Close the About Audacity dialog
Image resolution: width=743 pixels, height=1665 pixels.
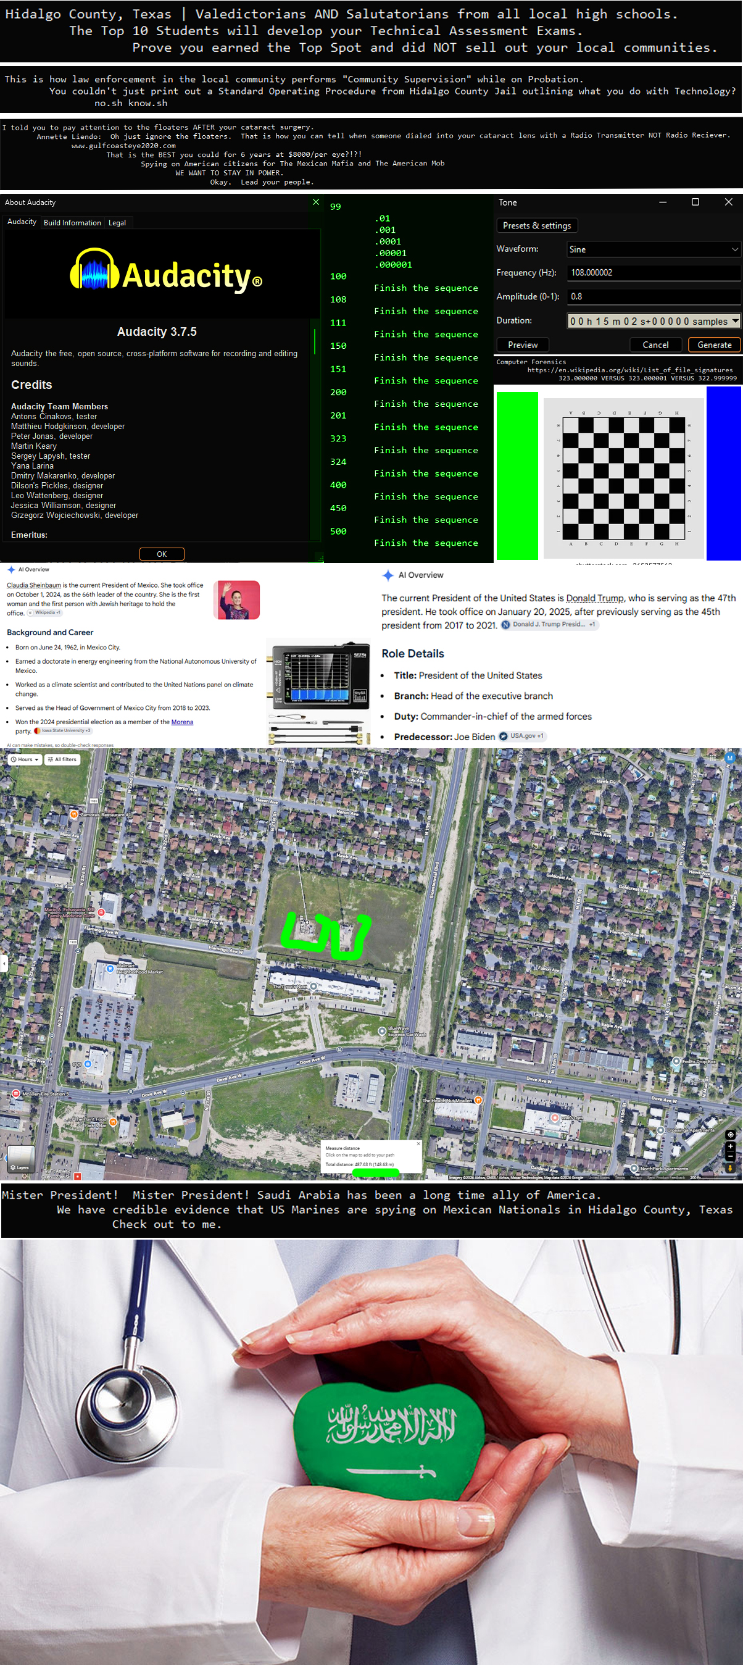tap(316, 202)
